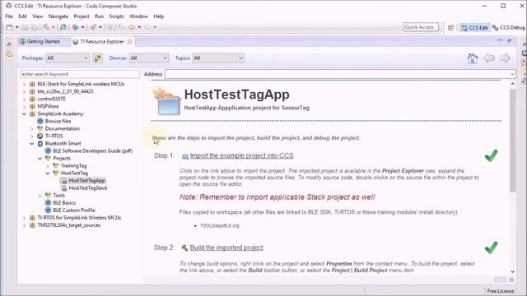Click the package refresh icon beside Packages
The width and height of the screenshot is (527, 296).
97,58
